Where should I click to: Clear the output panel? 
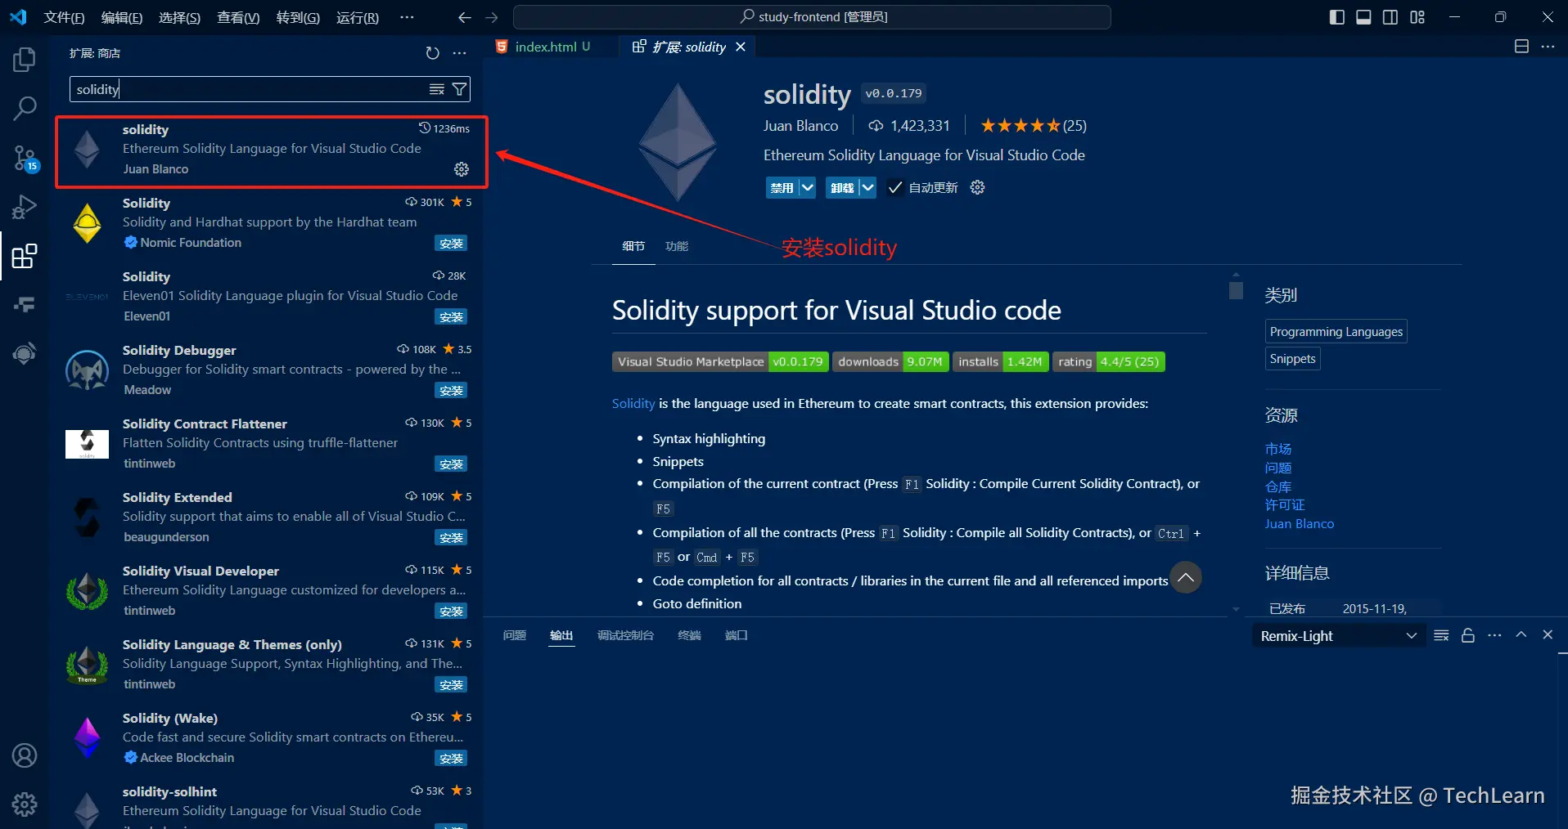coord(1441,635)
